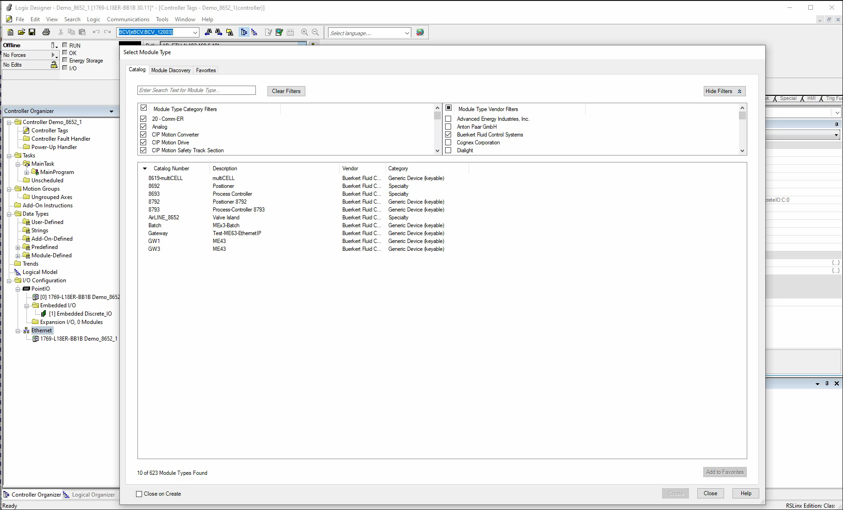
Task: Click the Verify Controller icon
Action: (279, 32)
